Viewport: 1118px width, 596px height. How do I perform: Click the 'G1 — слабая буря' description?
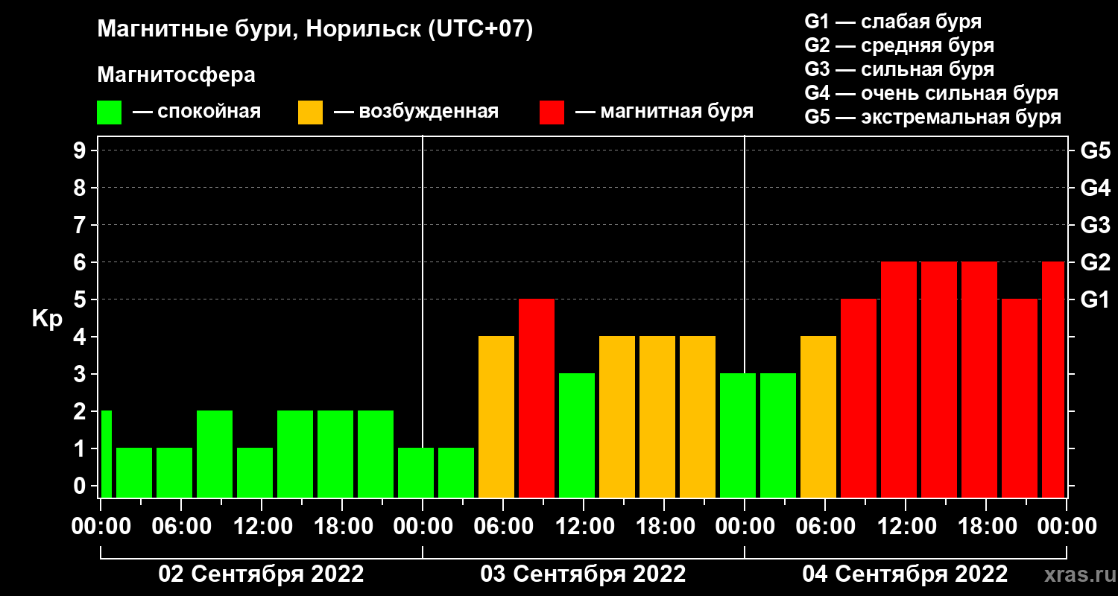point(893,21)
